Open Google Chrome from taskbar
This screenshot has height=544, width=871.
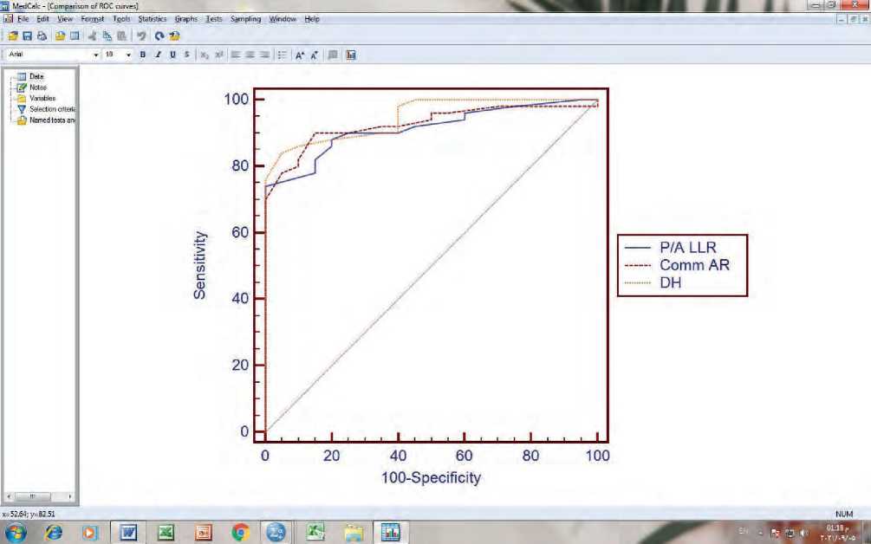click(x=241, y=533)
